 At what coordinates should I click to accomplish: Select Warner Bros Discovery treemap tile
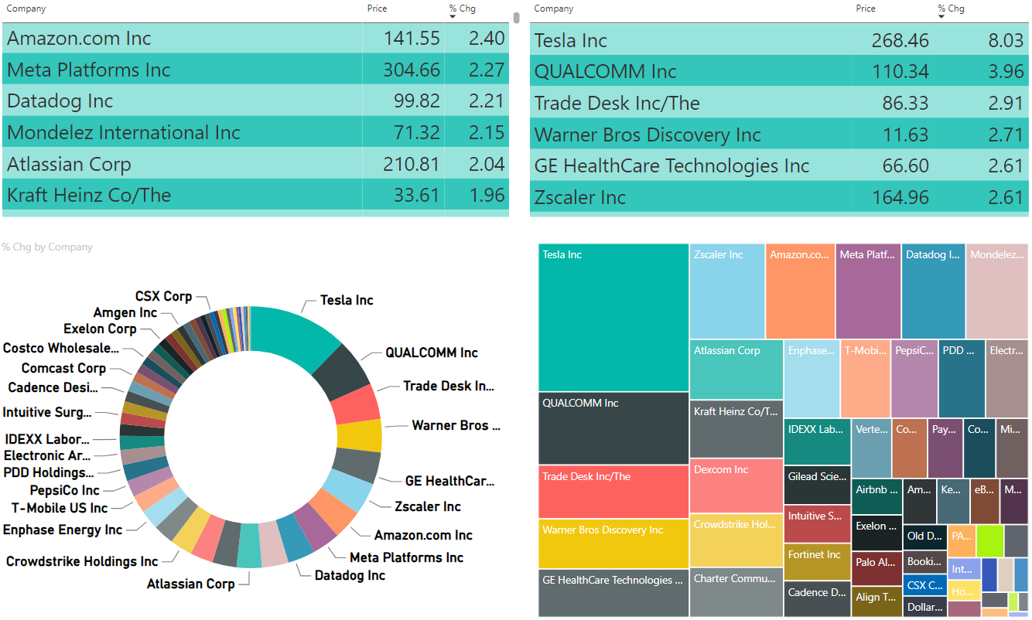613,544
